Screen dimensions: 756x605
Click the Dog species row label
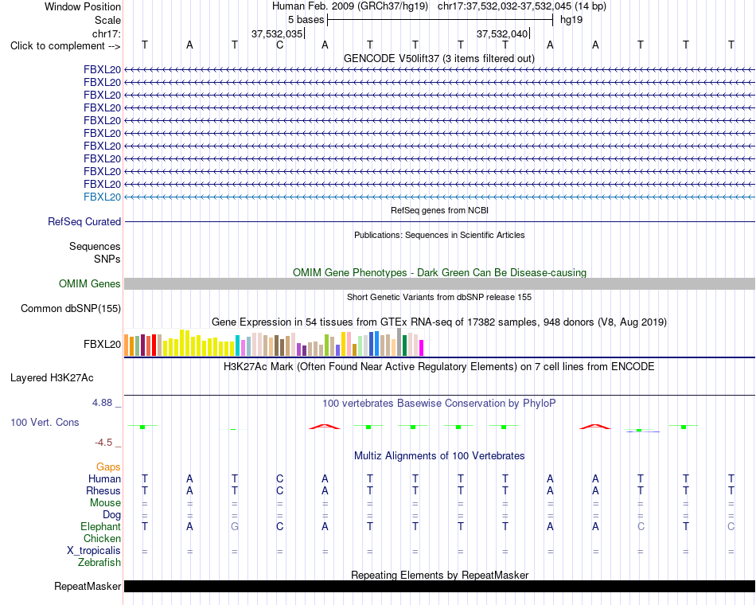coord(111,515)
